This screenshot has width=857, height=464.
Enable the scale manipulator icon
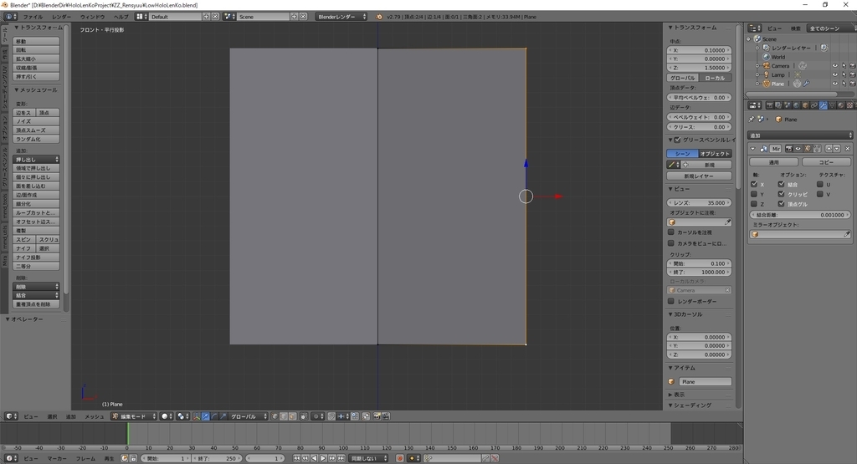223,416
